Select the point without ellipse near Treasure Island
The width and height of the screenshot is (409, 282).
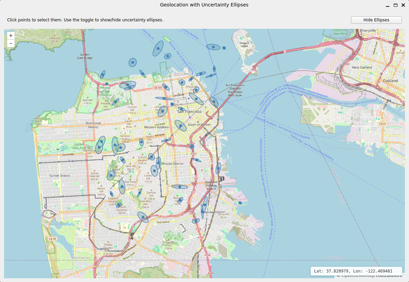pos(224,48)
